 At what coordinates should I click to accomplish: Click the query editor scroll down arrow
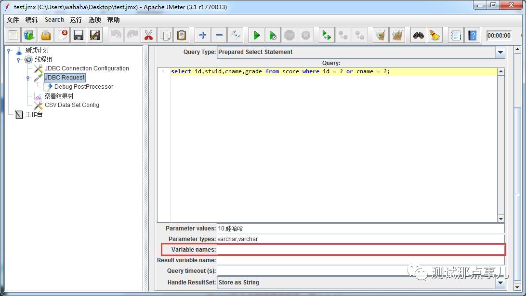coord(501,219)
